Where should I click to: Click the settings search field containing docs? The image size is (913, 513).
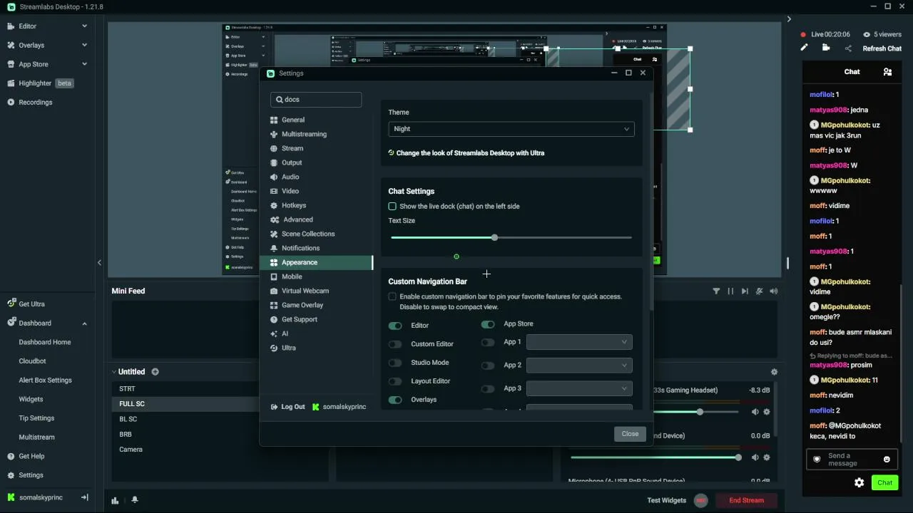pyautogui.click(x=316, y=100)
